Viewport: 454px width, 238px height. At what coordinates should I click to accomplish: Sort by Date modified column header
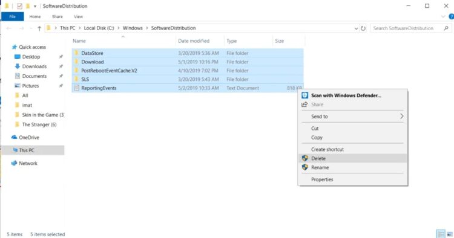(200, 40)
